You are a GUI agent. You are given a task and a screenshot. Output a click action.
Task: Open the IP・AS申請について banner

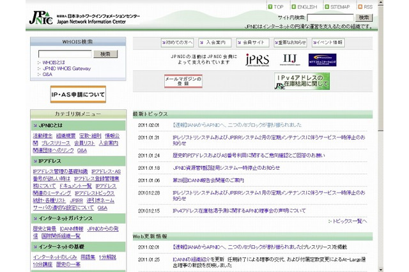(x=78, y=94)
